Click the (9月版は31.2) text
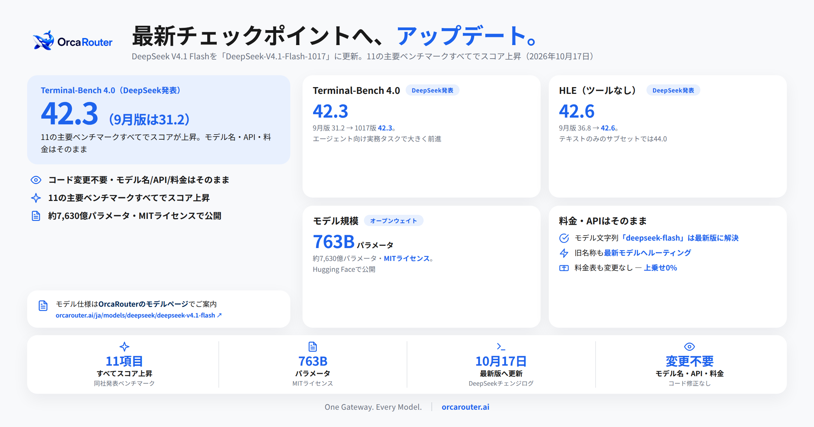This screenshot has height=427, width=814. coord(149,119)
